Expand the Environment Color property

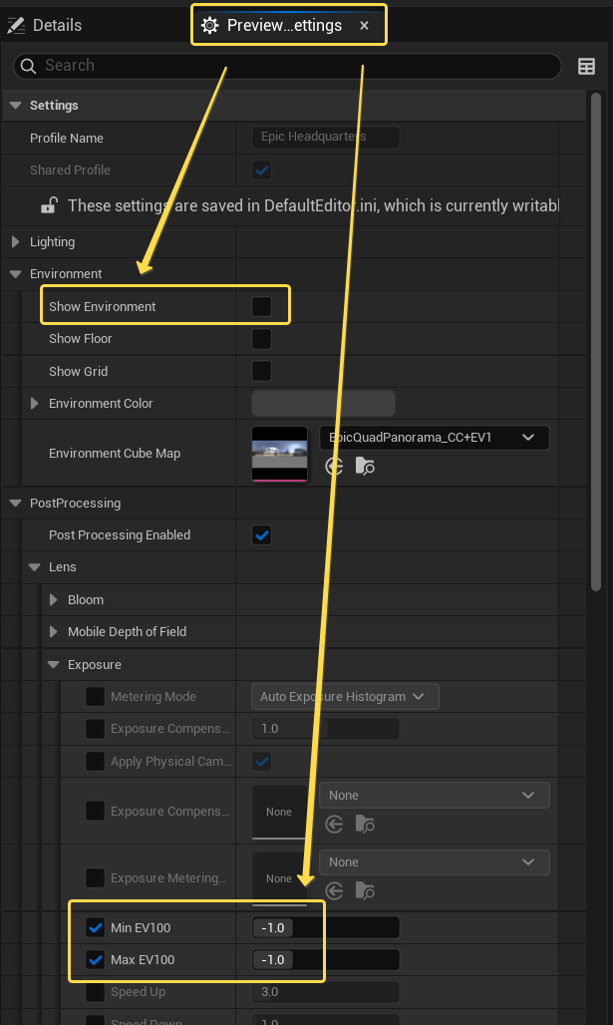click(35, 404)
